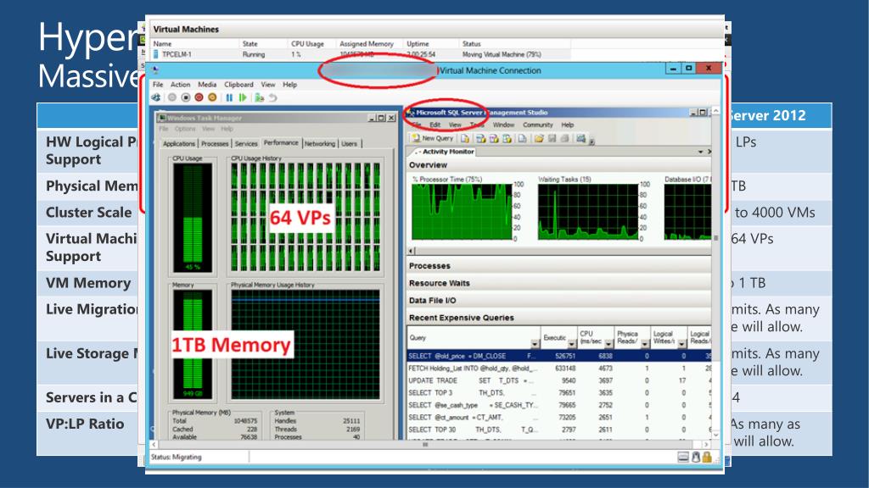Viewport: 869px width, 488px height.
Task: Switch to the Users tab
Action: tap(349, 144)
